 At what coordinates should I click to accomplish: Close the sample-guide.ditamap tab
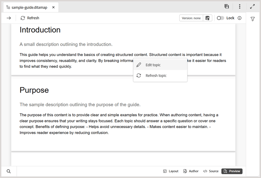pos(53,7)
